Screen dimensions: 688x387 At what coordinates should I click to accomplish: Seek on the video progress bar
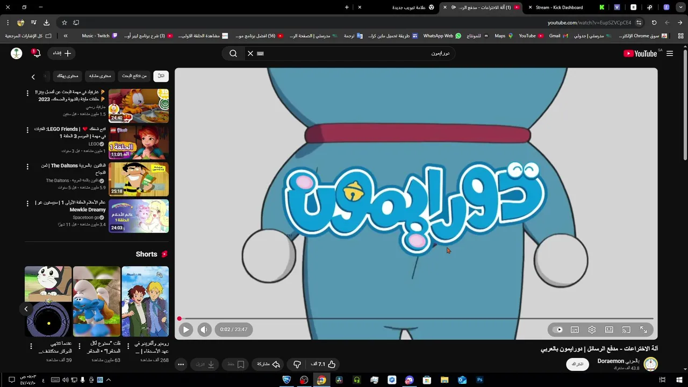416,319
